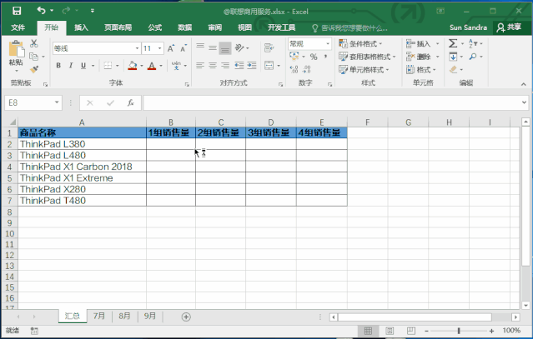533x339 pixels.
Task: Increase font size with the large A icon
Action: click(x=171, y=48)
